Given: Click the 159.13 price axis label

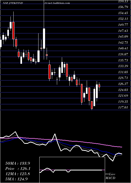Looking at the screenshot, I should coord(123,1).
